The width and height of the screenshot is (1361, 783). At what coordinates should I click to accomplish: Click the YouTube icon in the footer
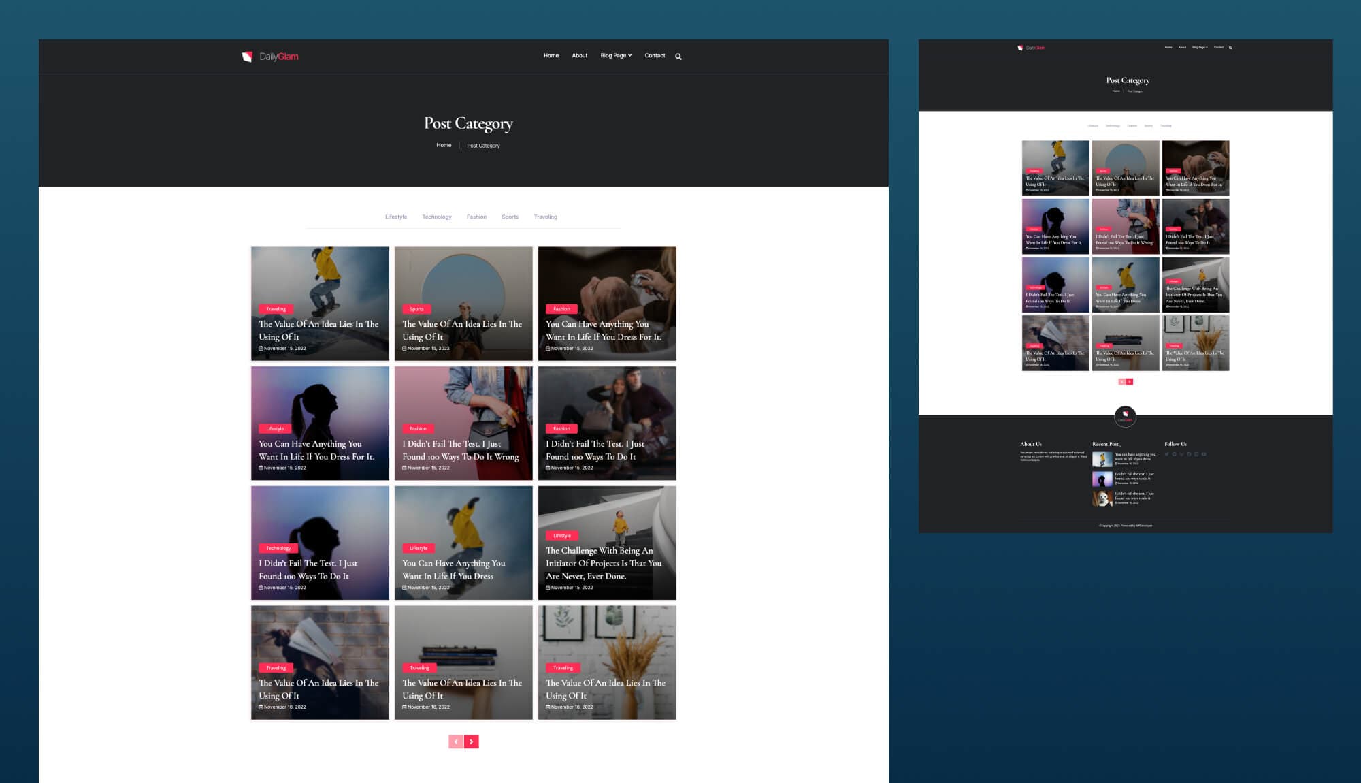point(1204,453)
